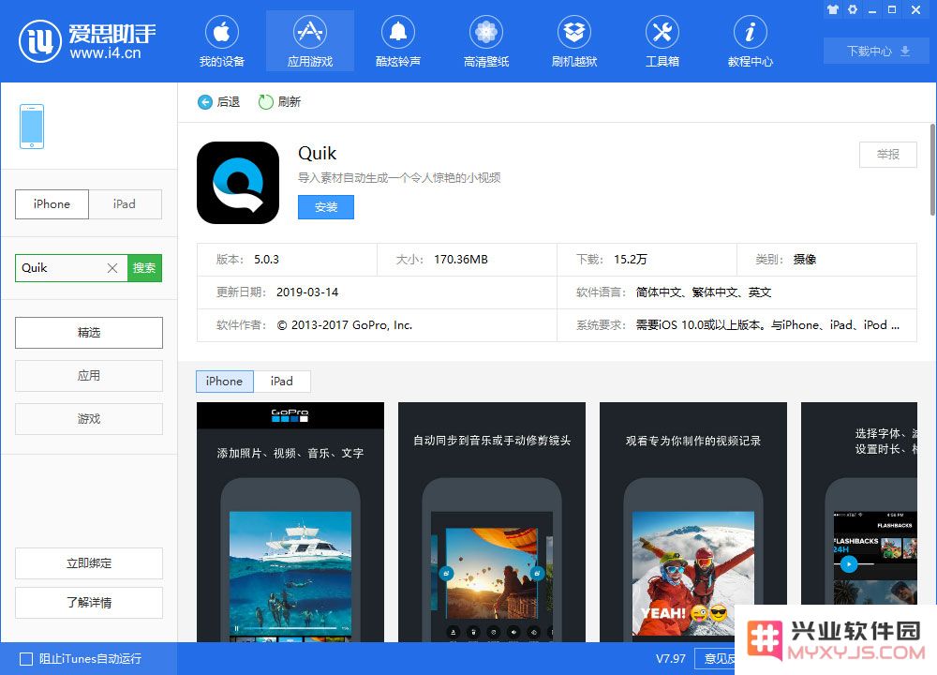
Task: Click the vertical scrollbar on the right
Action: [933, 169]
